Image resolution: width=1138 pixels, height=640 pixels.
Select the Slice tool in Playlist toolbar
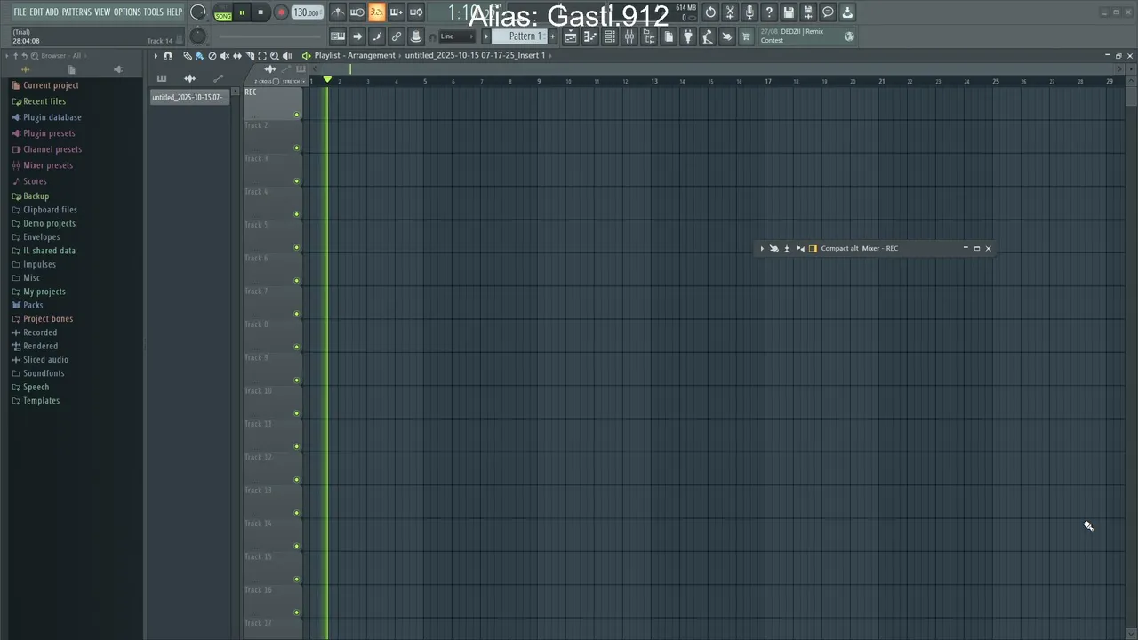[250, 56]
